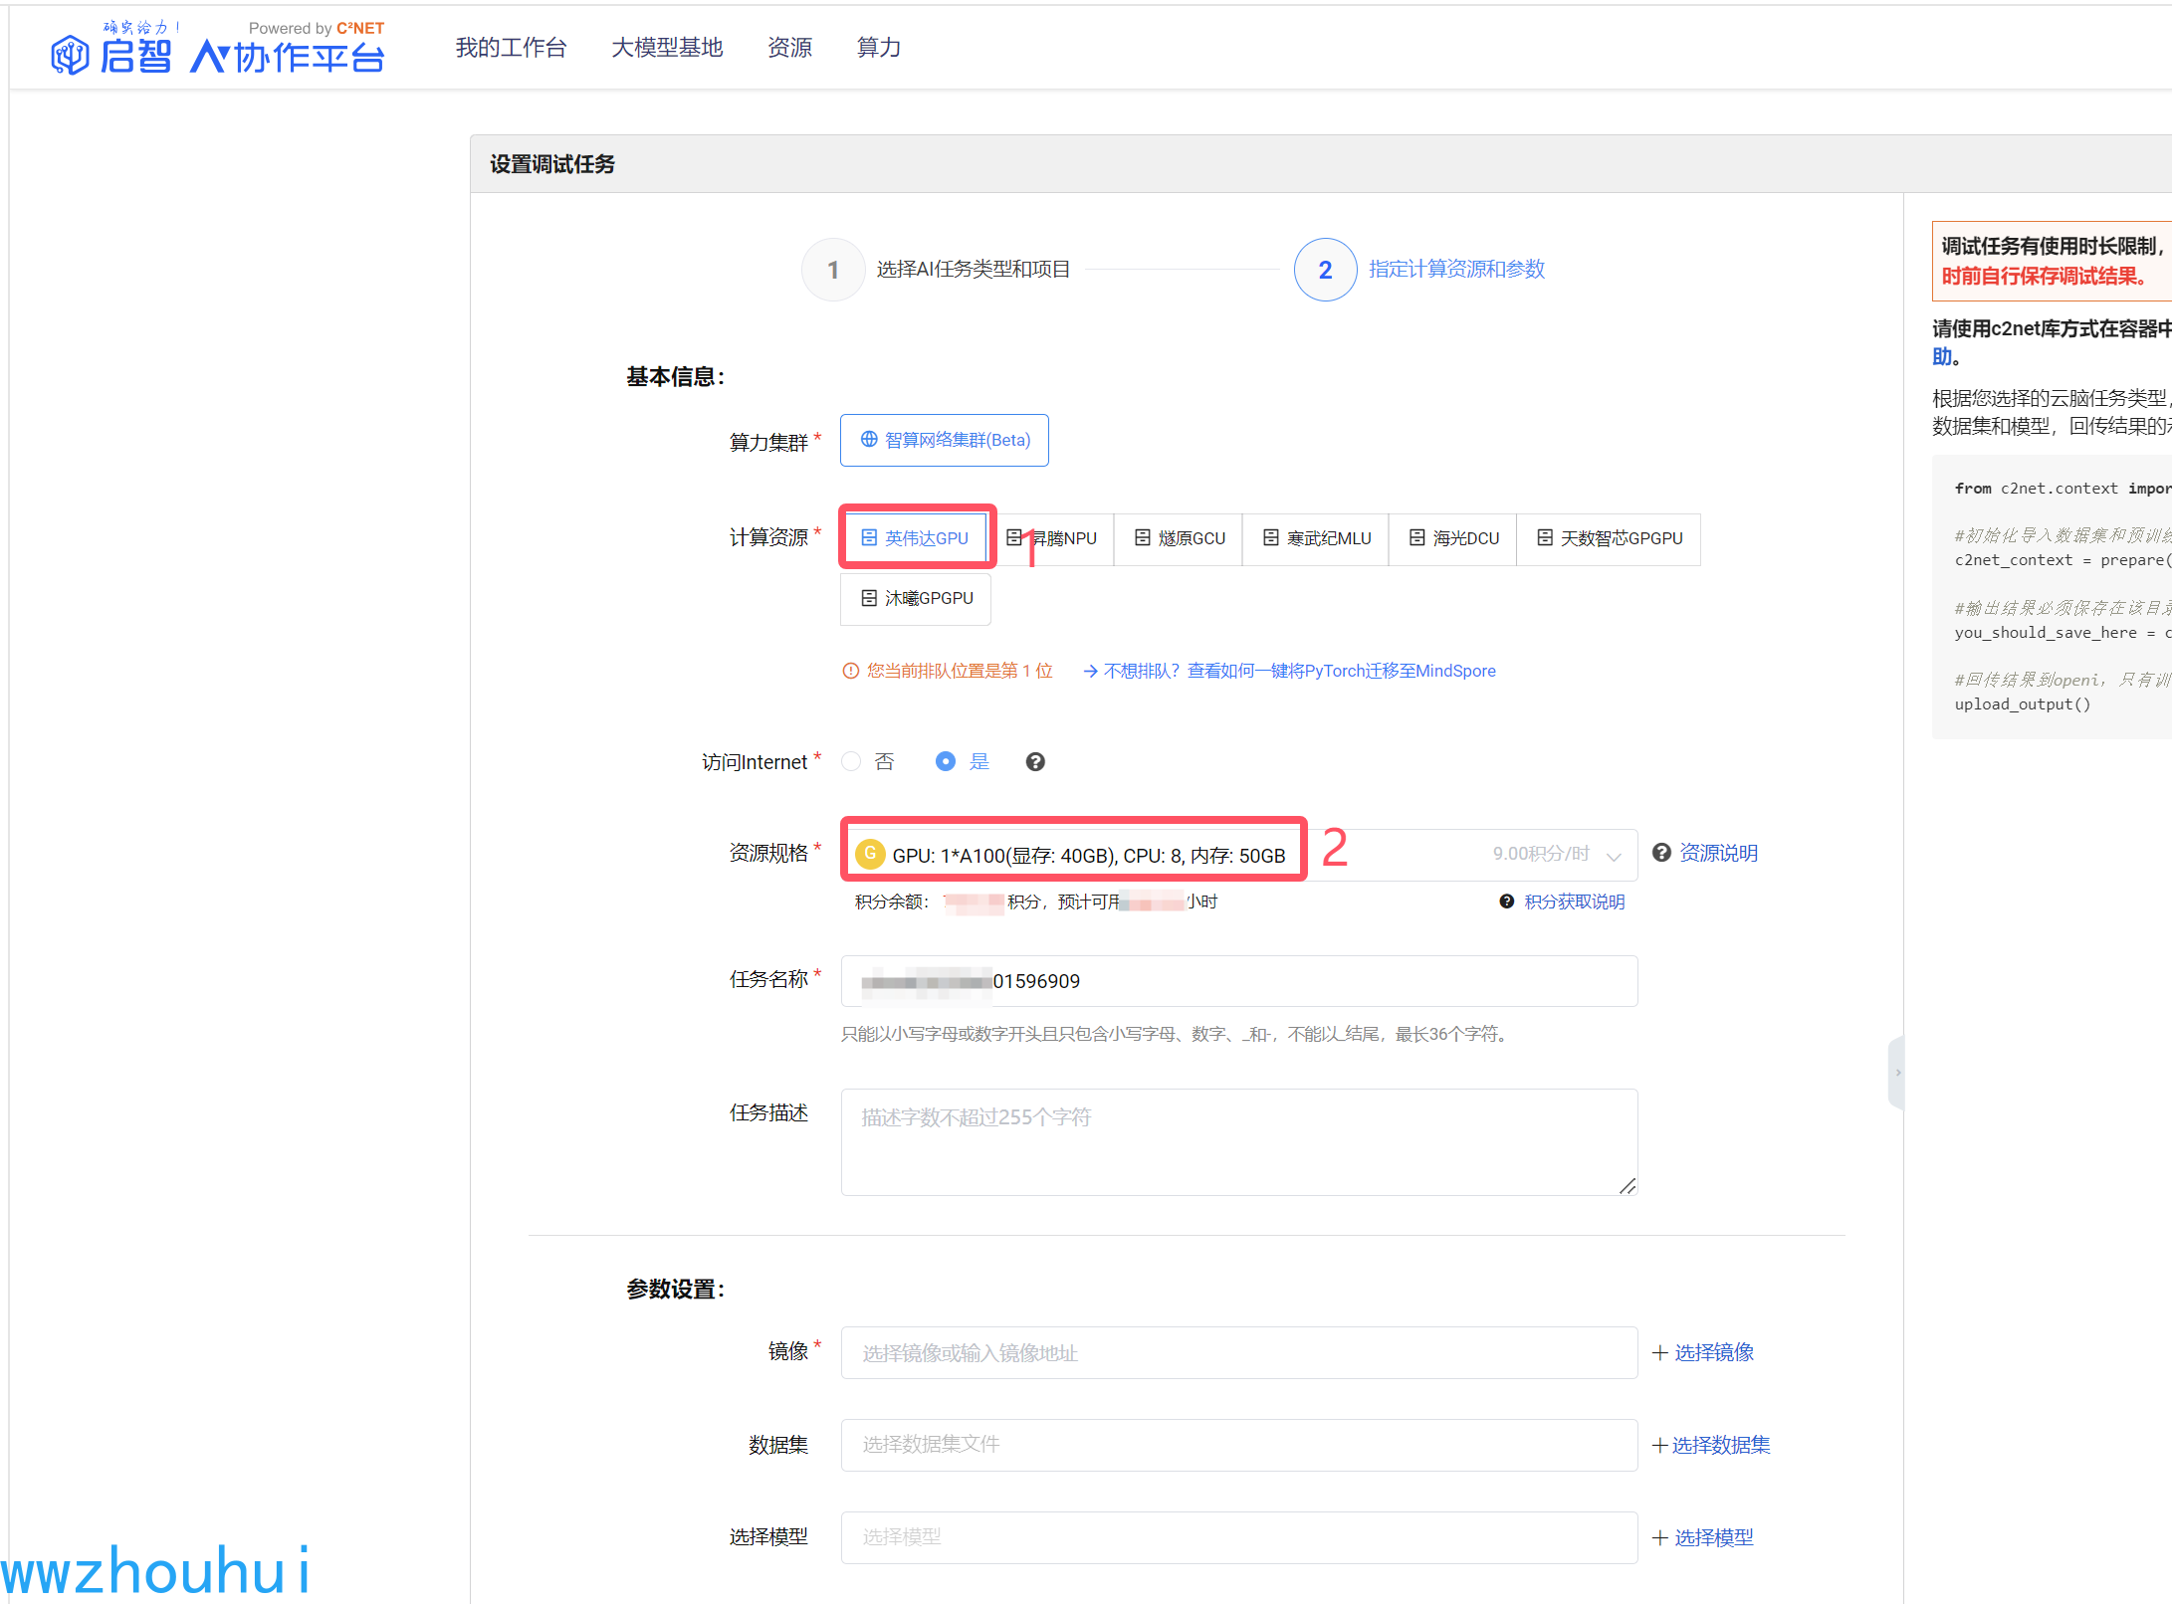
Task: Open the 启智 AI协作平台 logo home
Action: click(x=217, y=48)
